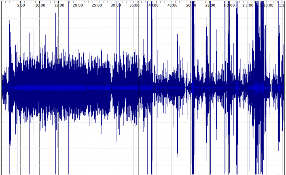Viewport: 286px width, 175px height.
Task: Click the 25:00 mark on the time ruler
Action: (97, 5)
